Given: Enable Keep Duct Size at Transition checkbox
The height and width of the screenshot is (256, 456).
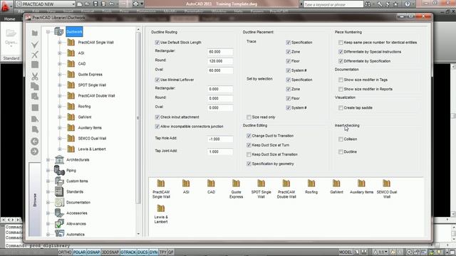Looking at the screenshot, I should [x=249, y=154].
